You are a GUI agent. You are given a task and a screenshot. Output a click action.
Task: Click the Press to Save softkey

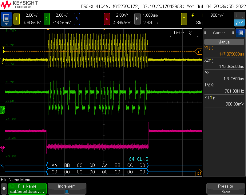click(x=225, y=189)
